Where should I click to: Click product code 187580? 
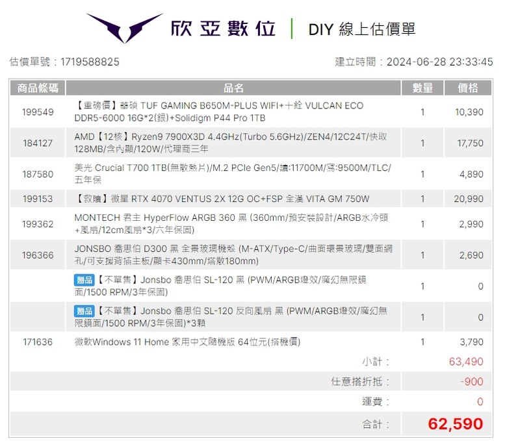pos(38,174)
